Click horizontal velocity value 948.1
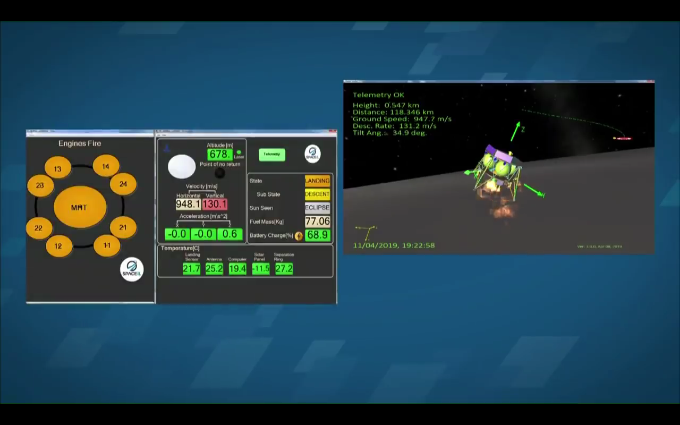680x425 pixels. [x=189, y=205]
